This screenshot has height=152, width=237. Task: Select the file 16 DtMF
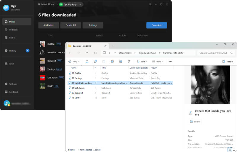point(120,98)
